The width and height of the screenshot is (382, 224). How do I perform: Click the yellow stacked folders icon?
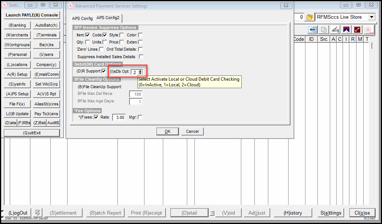pyautogui.click(x=310, y=17)
